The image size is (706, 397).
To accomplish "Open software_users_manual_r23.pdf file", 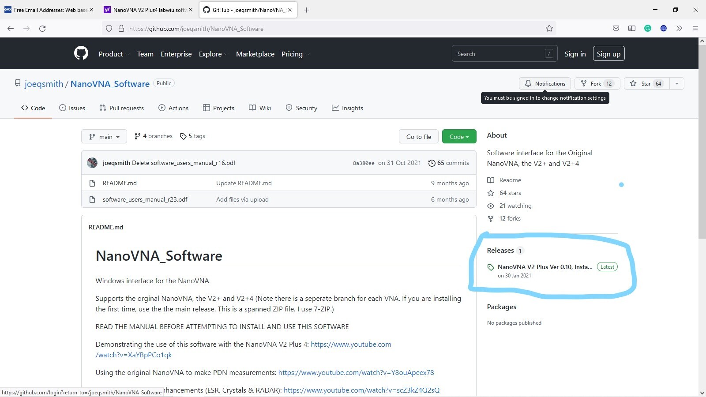I will (145, 199).
